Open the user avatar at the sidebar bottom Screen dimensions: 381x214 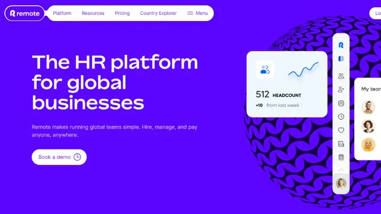click(341, 183)
